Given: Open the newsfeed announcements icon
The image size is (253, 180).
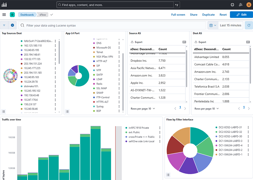Looking at the screenshot, I should (x=241, y=5).
